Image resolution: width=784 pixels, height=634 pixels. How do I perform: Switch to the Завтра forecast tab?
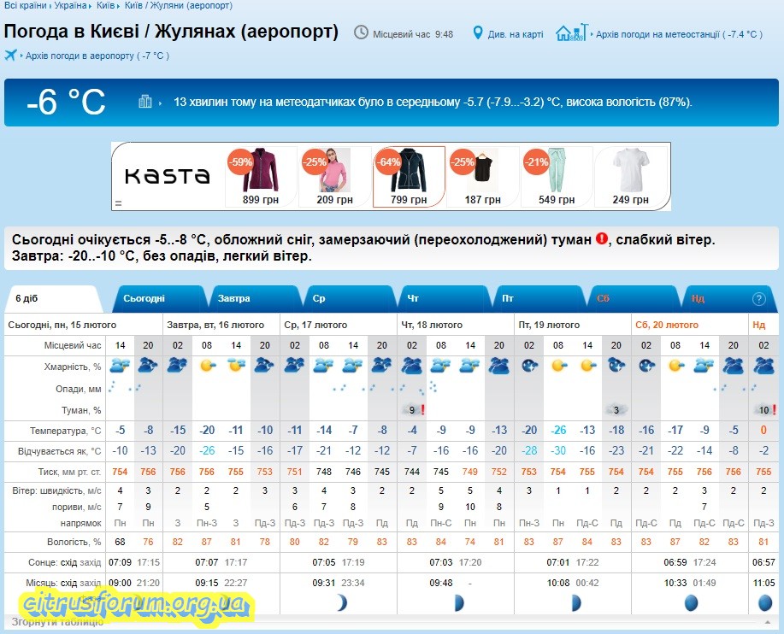tap(233, 299)
